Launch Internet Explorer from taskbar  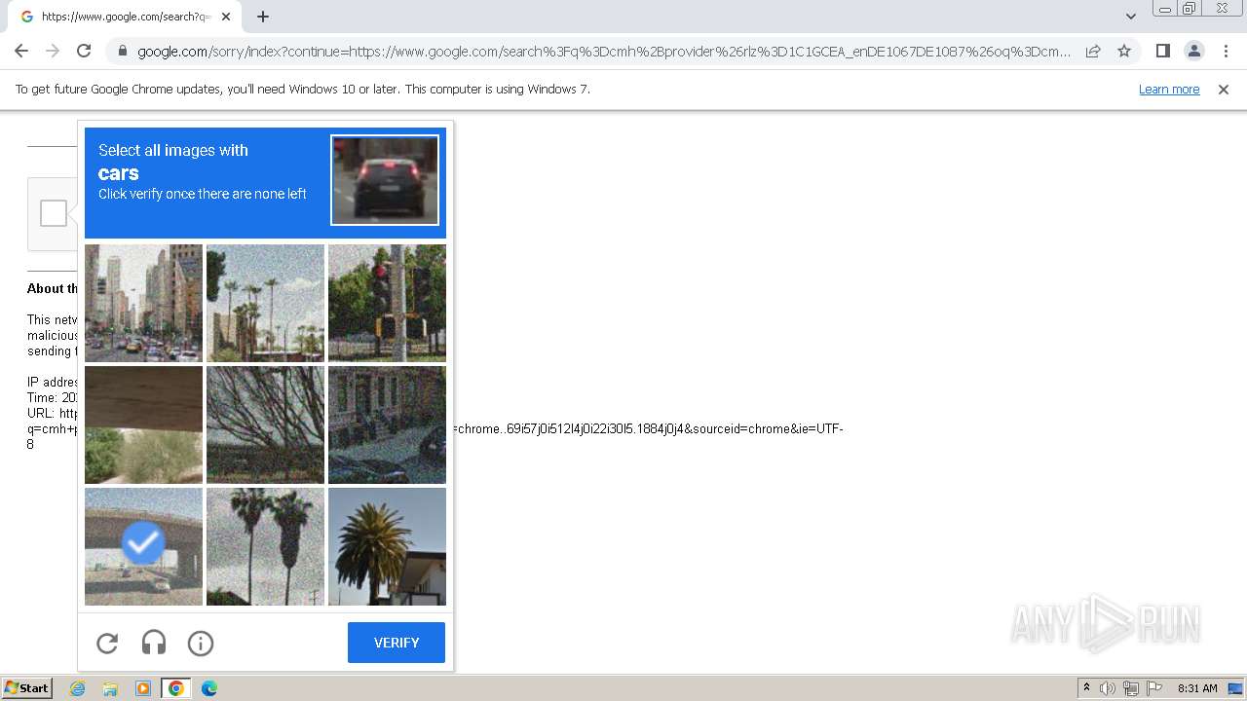click(78, 688)
